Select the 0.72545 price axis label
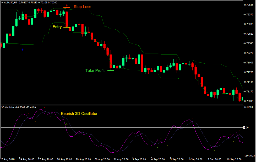Screen dimensions: 256x162 (x=249, y=44)
